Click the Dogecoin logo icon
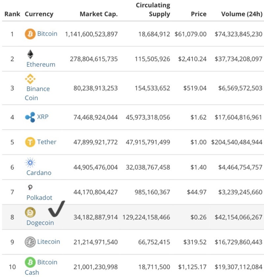This screenshot has width=264, height=277. click(30, 212)
